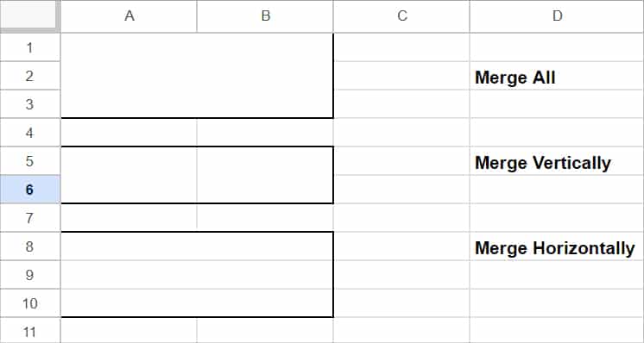Screen dimensions: 644x343
Task: Select row 7 header
Action: point(30,217)
